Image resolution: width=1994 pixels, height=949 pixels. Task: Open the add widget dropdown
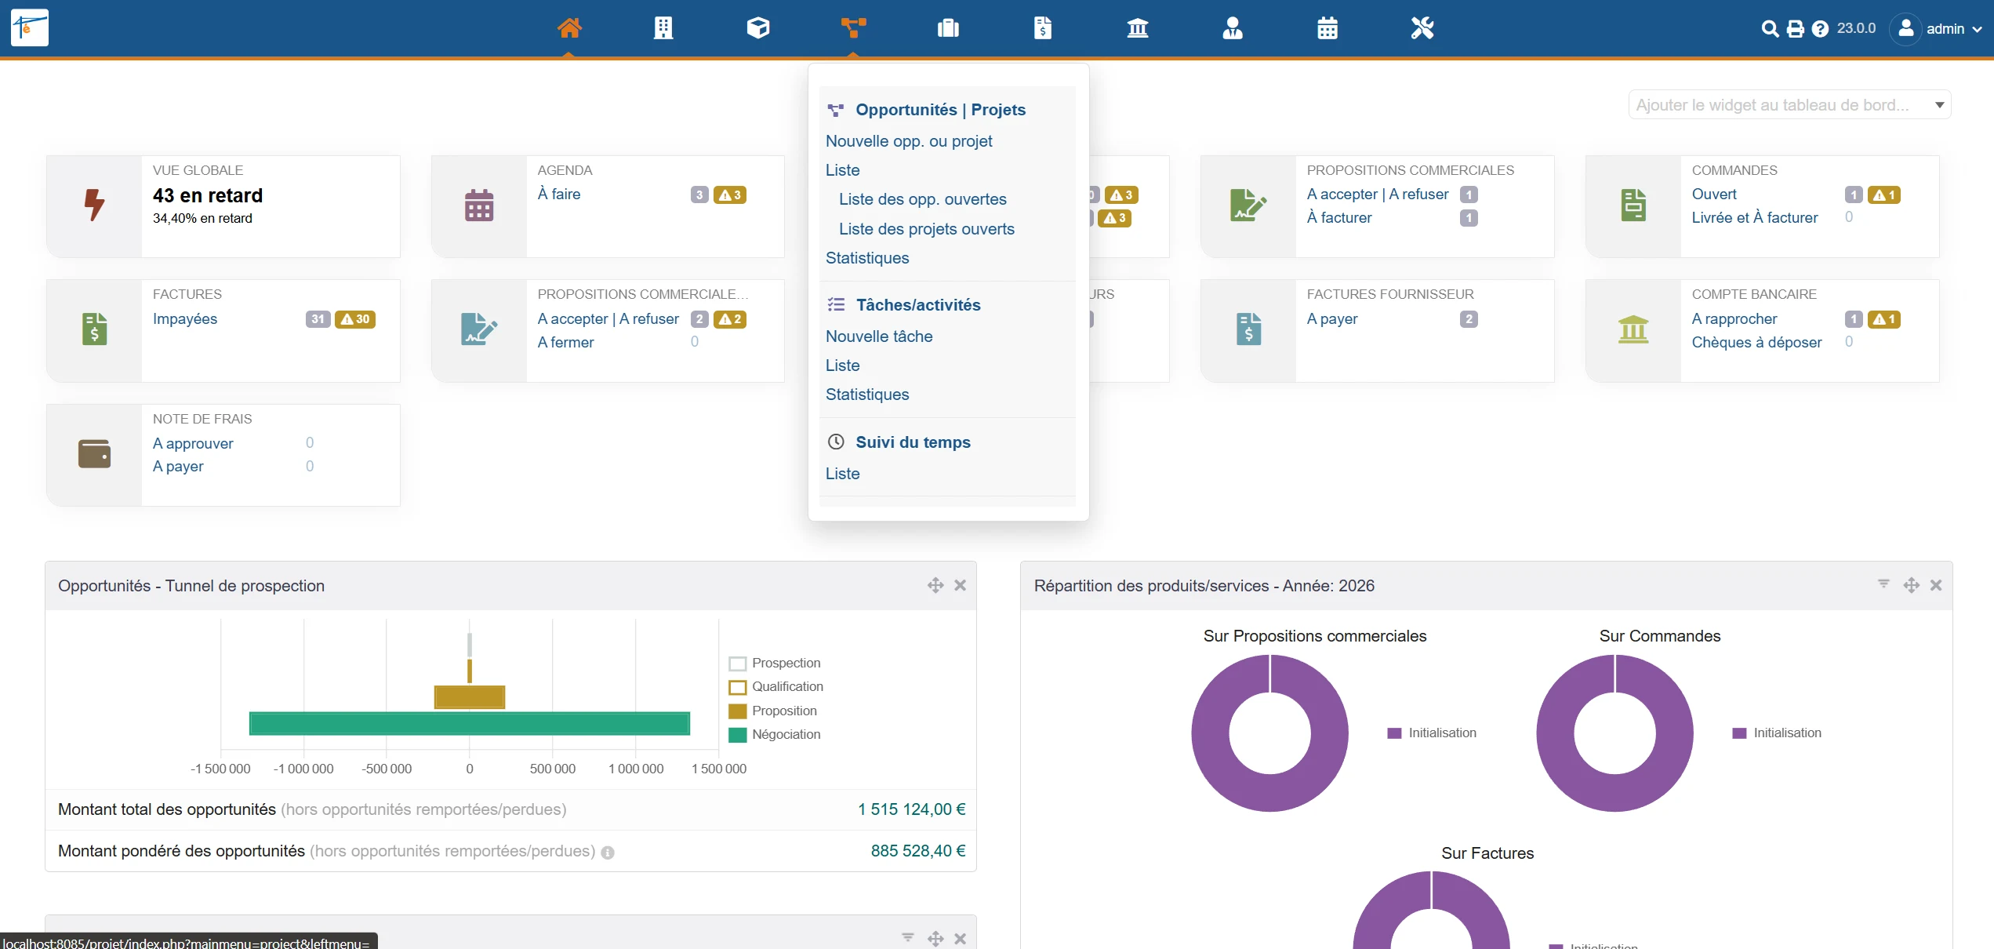[x=1789, y=105]
